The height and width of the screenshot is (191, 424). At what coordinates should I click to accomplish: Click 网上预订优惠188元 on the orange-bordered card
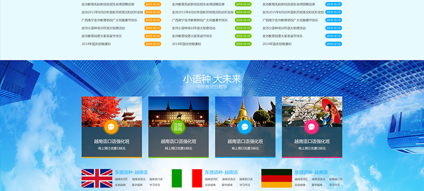[112, 148]
